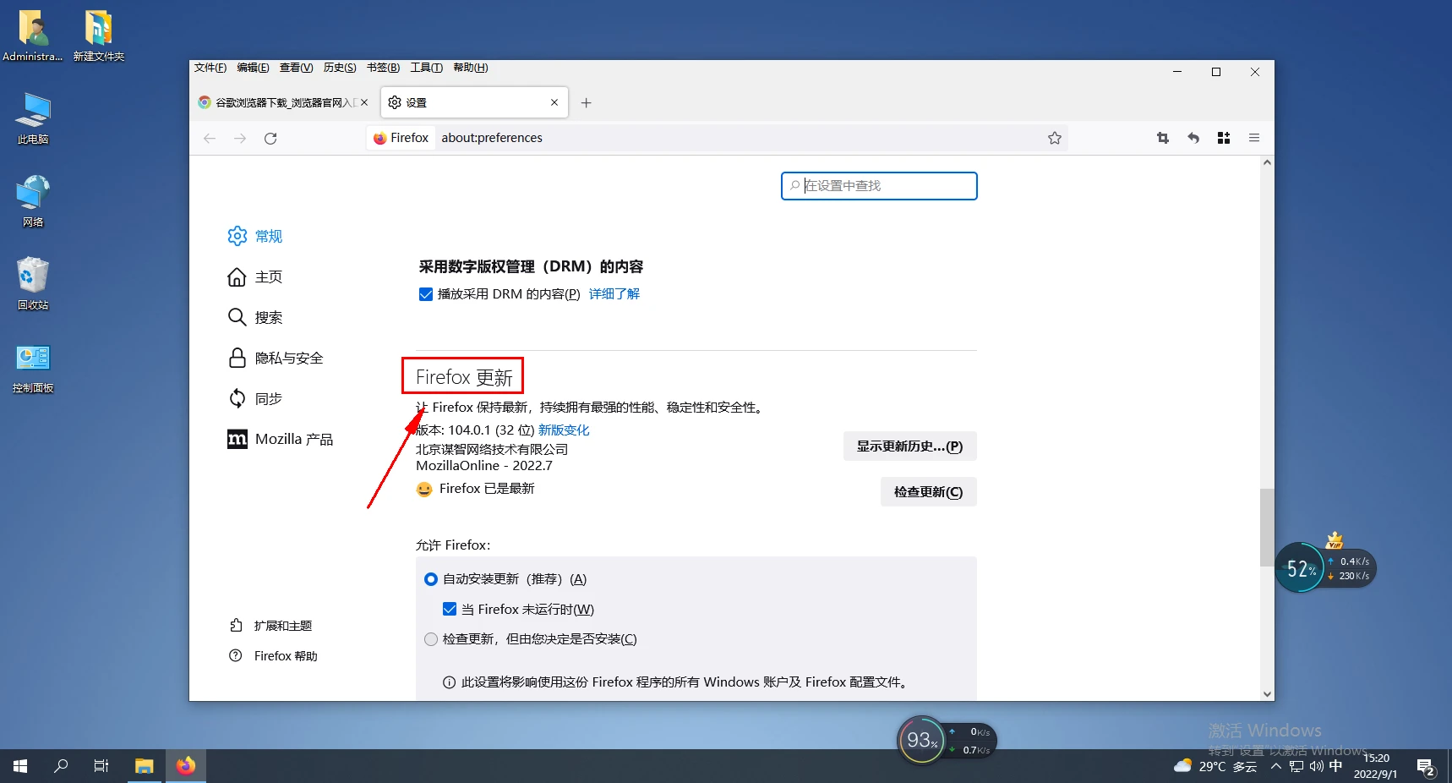Open 历史 menu

click(x=340, y=68)
